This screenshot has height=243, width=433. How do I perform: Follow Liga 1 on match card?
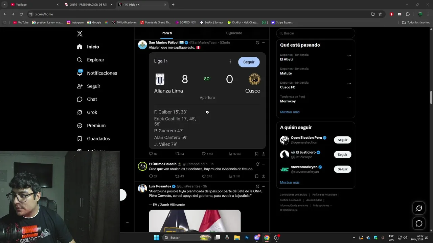pyautogui.click(x=249, y=62)
